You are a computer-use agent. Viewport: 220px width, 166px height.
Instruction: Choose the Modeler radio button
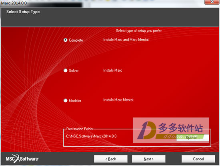click(x=65, y=101)
